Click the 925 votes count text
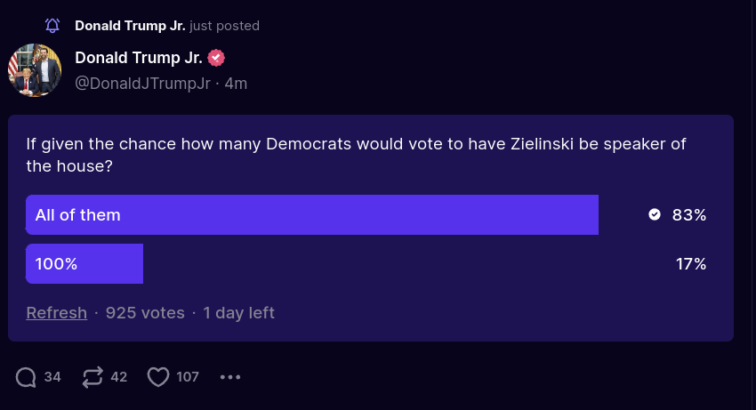 pos(145,313)
